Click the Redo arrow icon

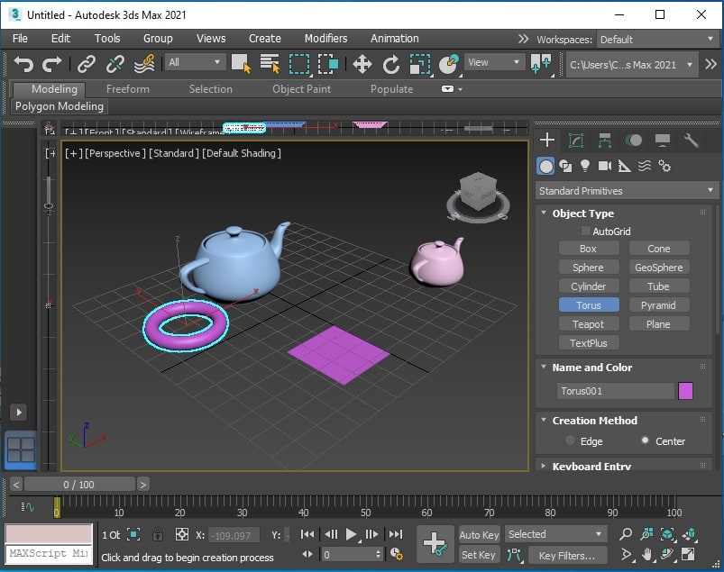tap(51, 64)
